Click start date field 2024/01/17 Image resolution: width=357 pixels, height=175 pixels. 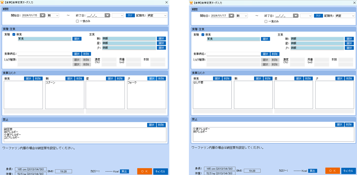pos(219,16)
